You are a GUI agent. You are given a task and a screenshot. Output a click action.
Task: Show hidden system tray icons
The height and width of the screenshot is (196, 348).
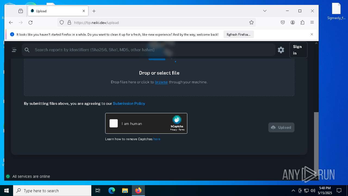coord(293,191)
